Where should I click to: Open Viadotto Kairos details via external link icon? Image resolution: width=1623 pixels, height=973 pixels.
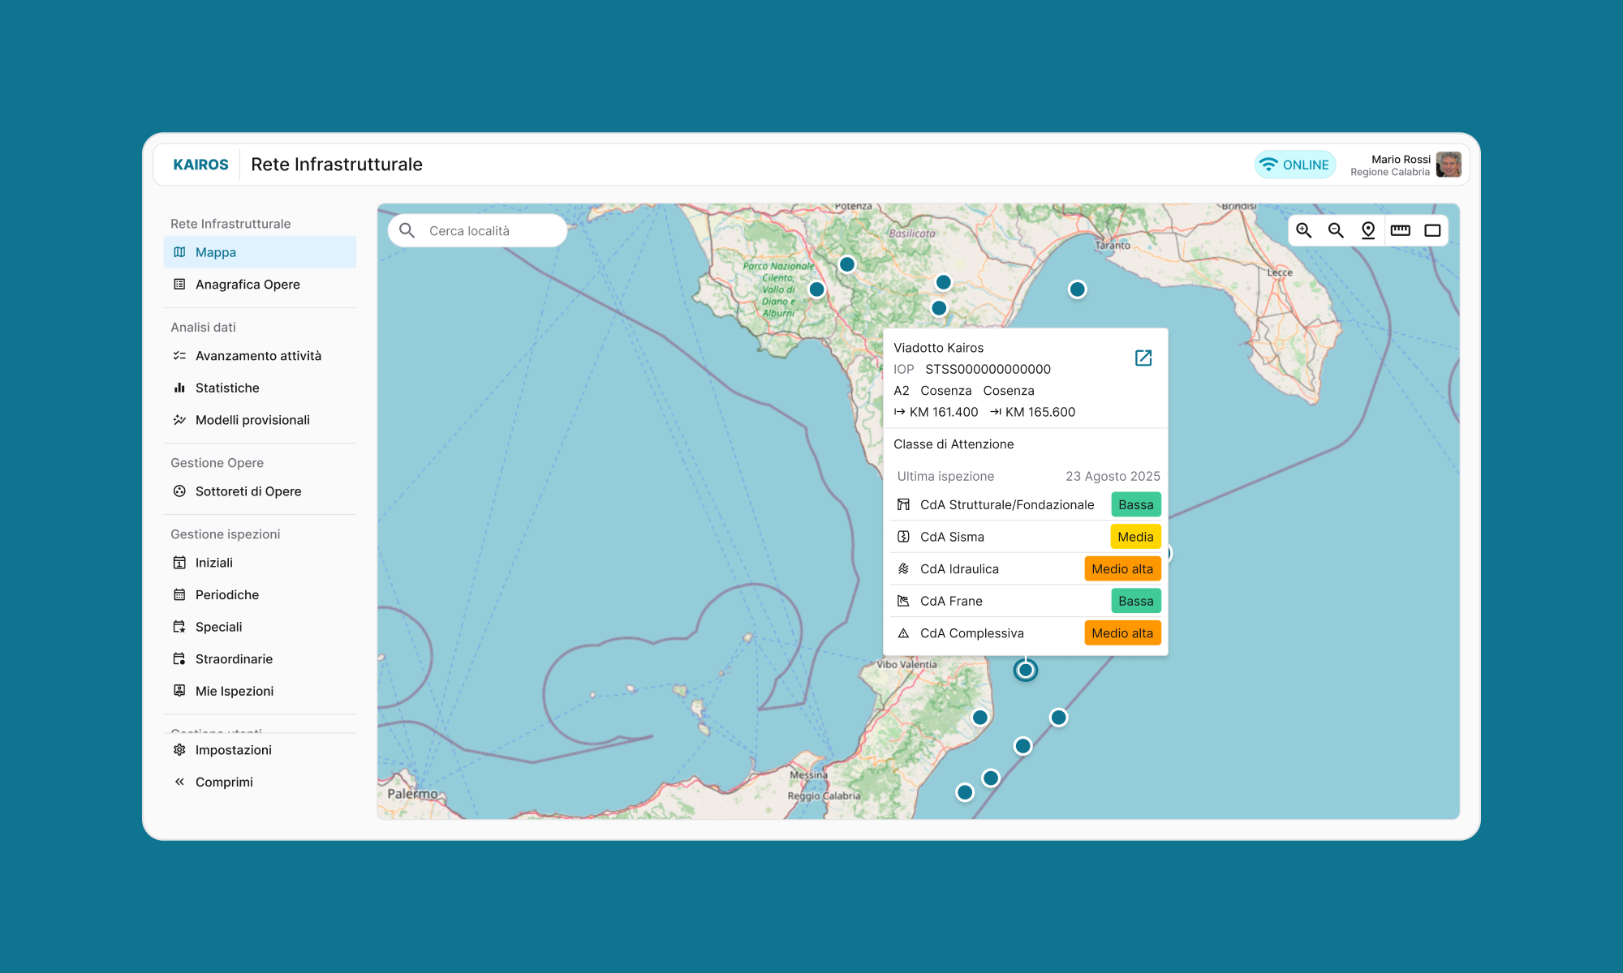tap(1143, 358)
